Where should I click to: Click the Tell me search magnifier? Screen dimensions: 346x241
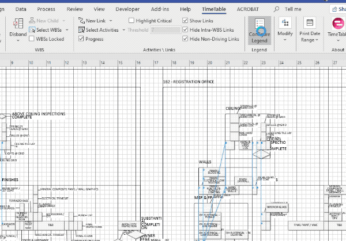tap(276, 9)
